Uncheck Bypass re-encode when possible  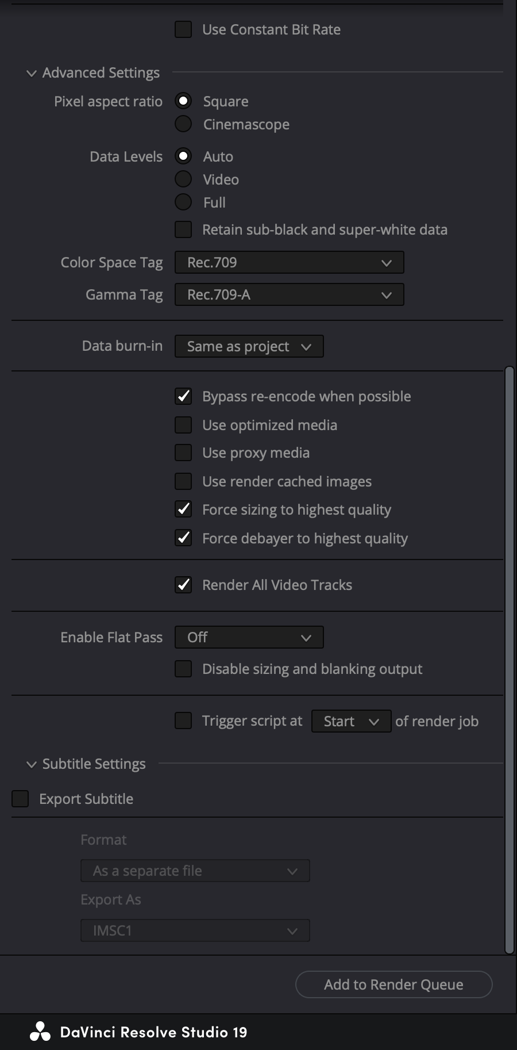click(183, 396)
